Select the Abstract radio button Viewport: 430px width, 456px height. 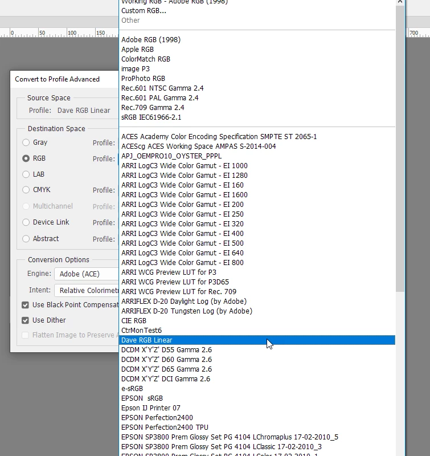pos(26,239)
